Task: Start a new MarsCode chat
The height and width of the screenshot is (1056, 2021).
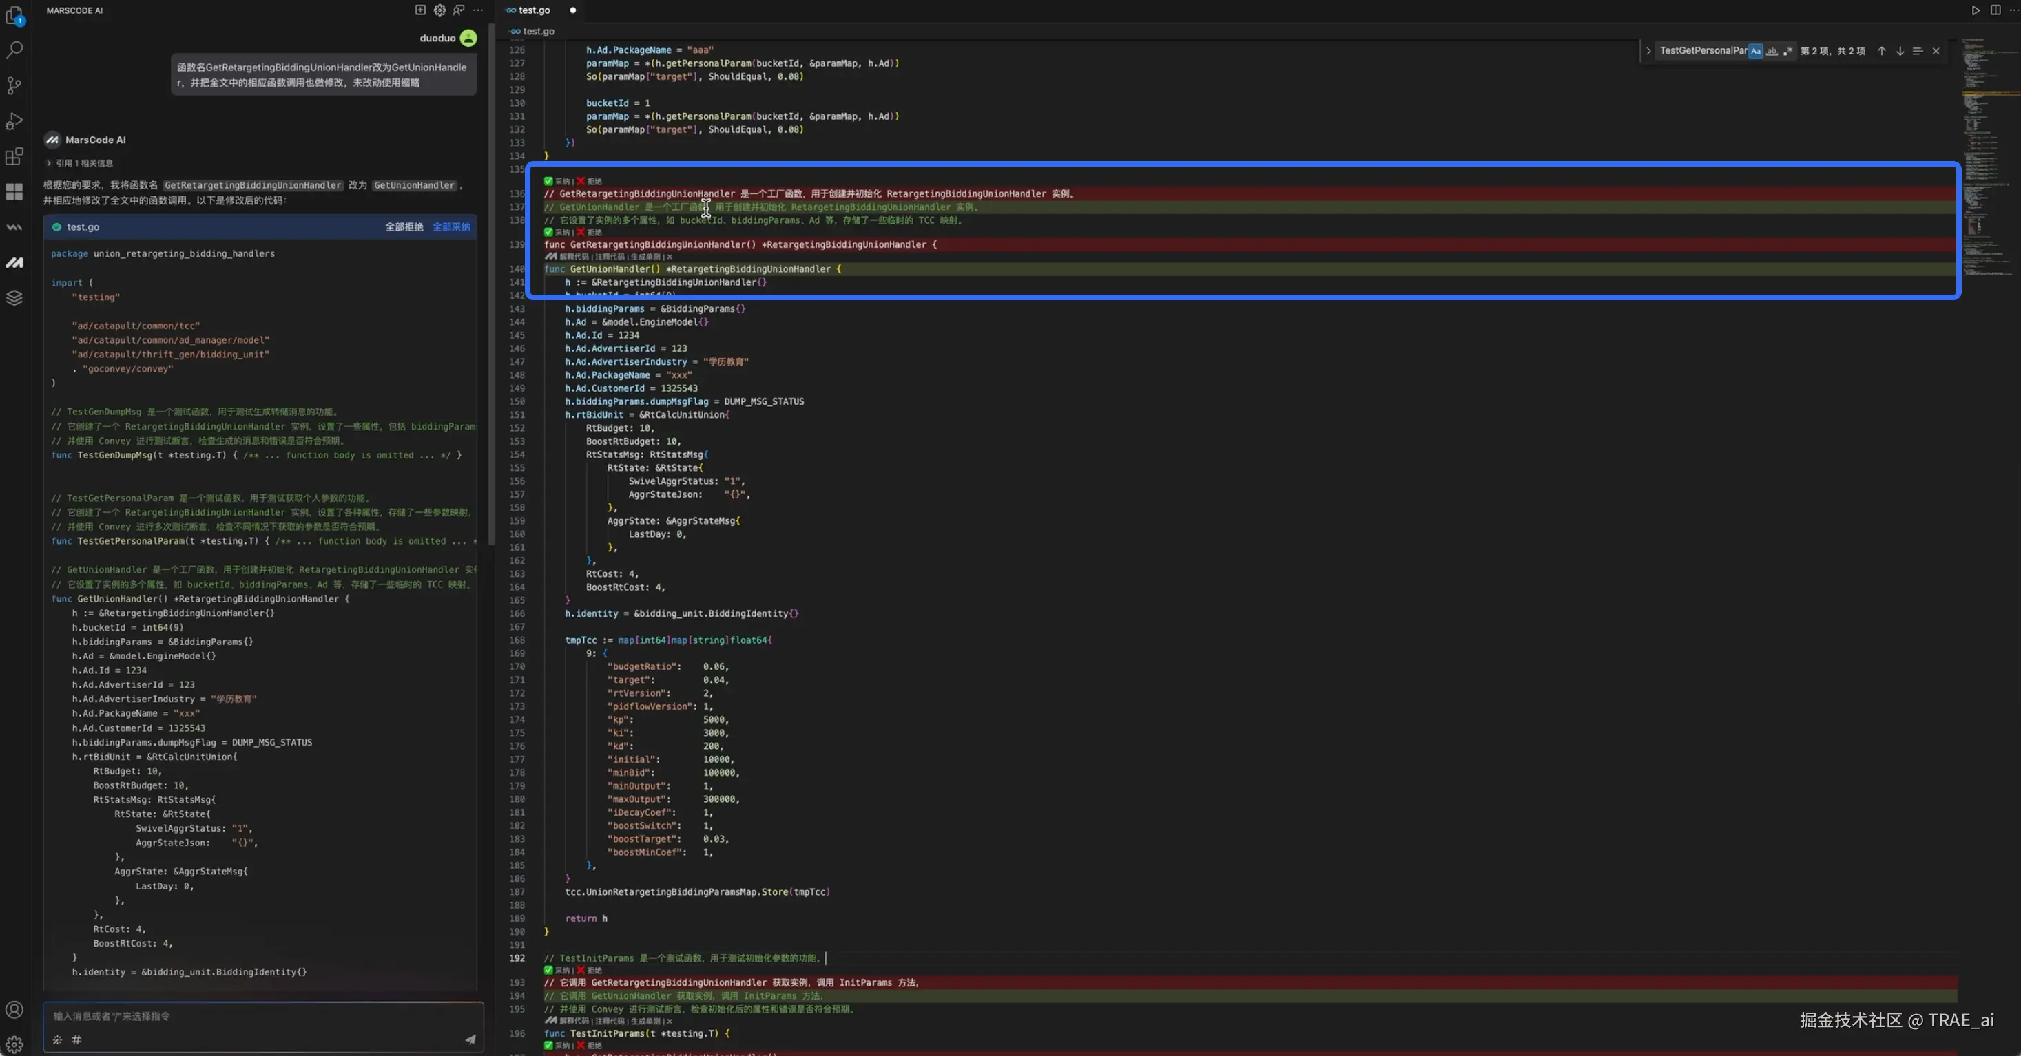Action: (420, 10)
